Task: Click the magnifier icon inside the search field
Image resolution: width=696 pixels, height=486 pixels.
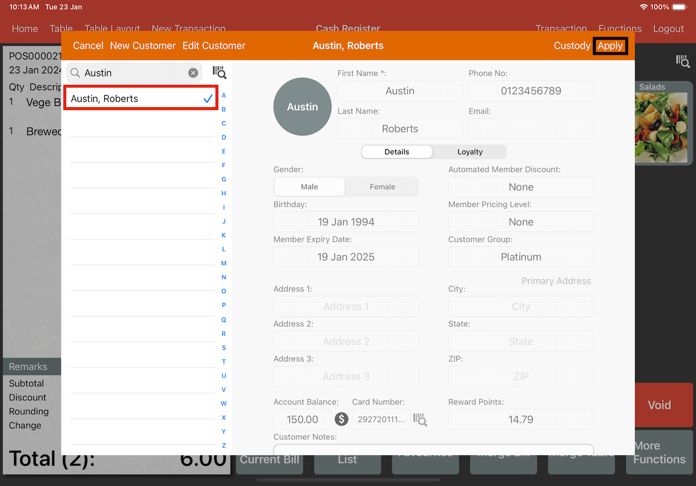Action: (x=75, y=72)
